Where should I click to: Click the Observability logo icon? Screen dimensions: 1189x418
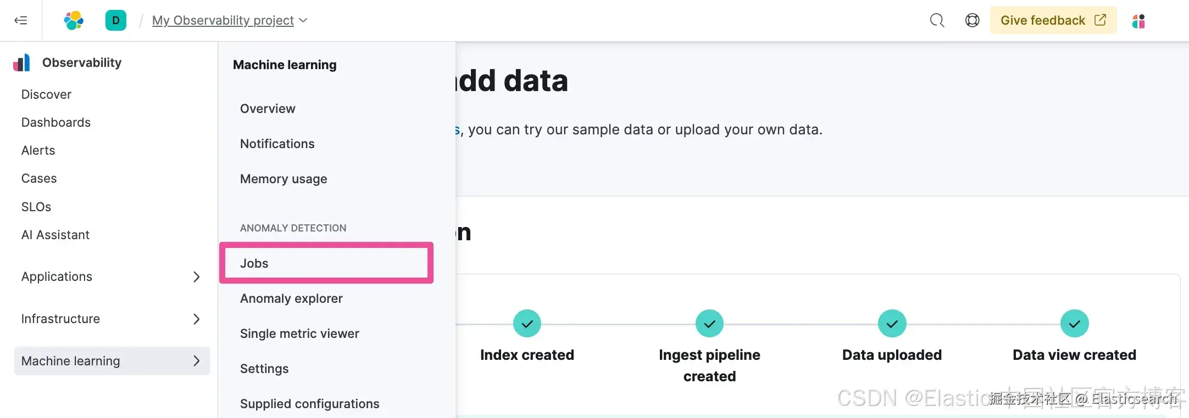pyautogui.click(x=22, y=63)
